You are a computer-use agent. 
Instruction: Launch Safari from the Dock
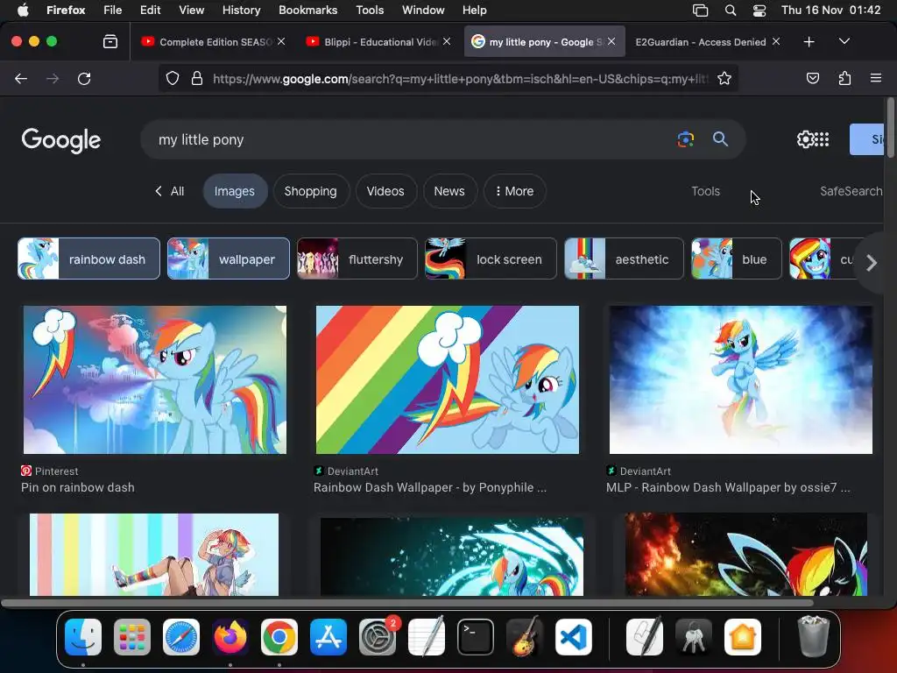(x=181, y=637)
